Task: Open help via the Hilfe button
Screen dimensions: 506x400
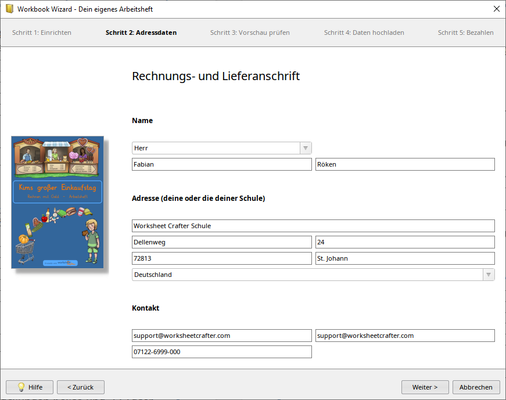Action: pyautogui.click(x=29, y=387)
